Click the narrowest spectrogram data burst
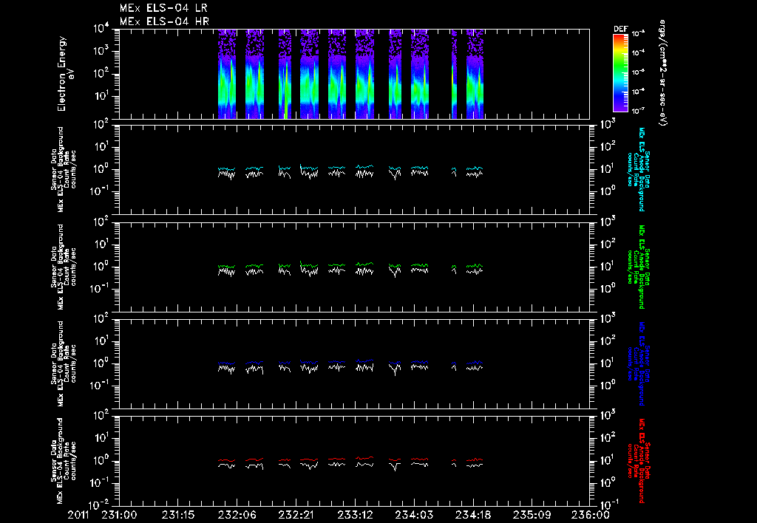The image size is (757, 523). [x=454, y=74]
